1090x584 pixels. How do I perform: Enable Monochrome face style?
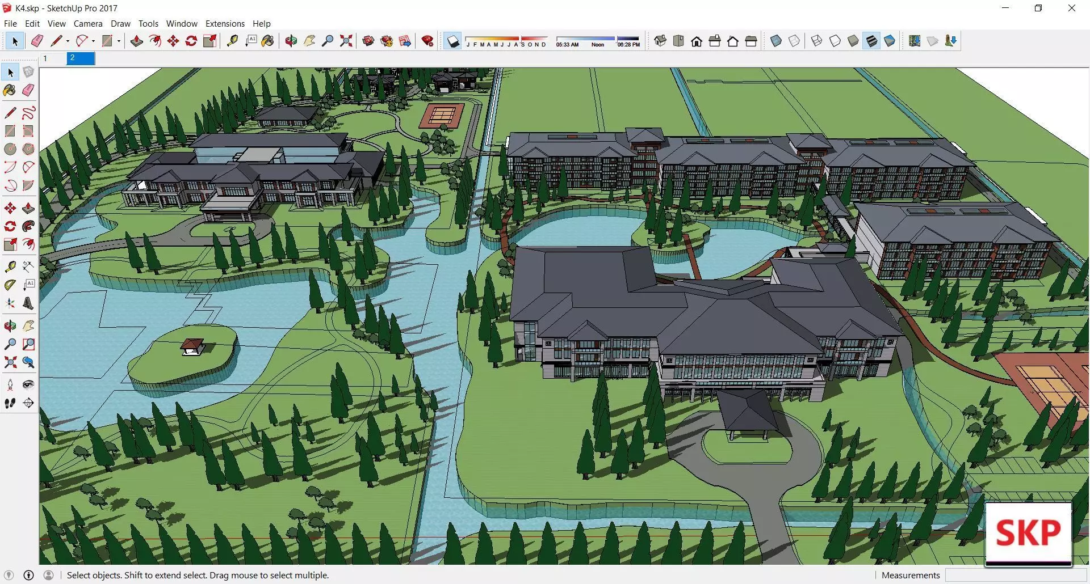tap(890, 41)
